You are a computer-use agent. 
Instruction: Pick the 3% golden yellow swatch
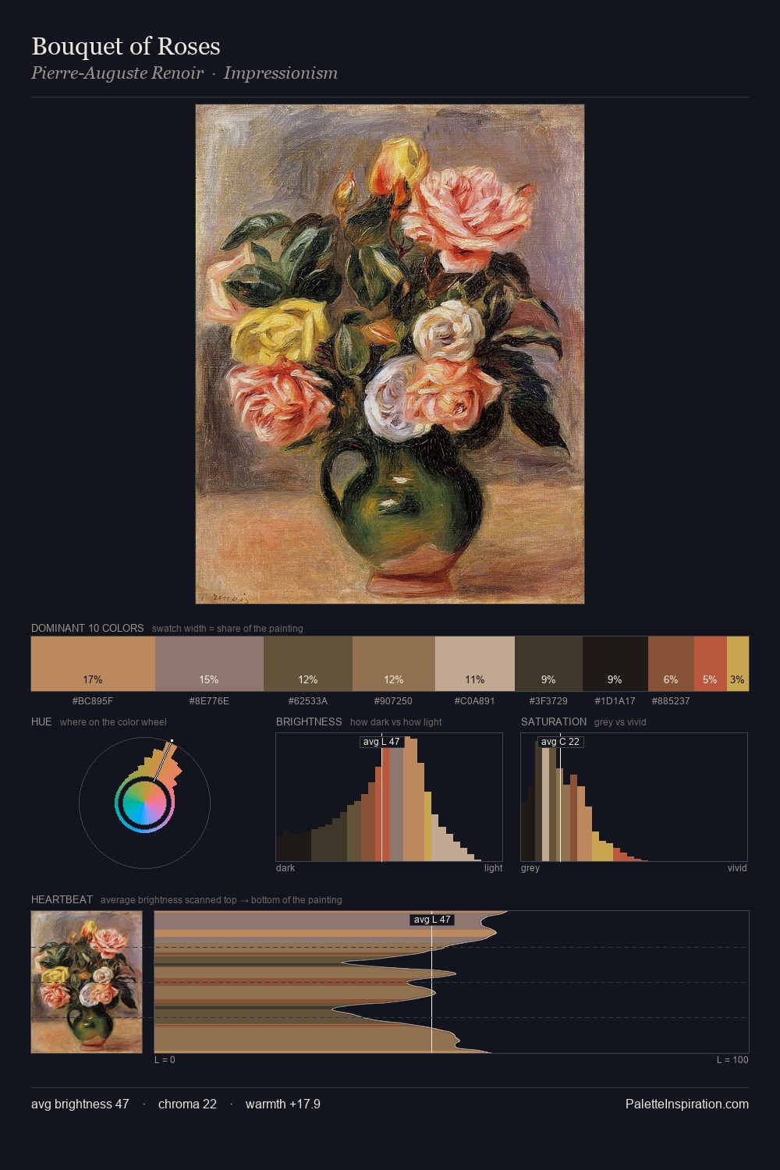pyautogui.click(x=738, y=664)
